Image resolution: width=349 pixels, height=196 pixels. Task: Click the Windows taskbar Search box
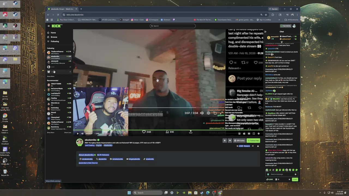click(148, 193)
